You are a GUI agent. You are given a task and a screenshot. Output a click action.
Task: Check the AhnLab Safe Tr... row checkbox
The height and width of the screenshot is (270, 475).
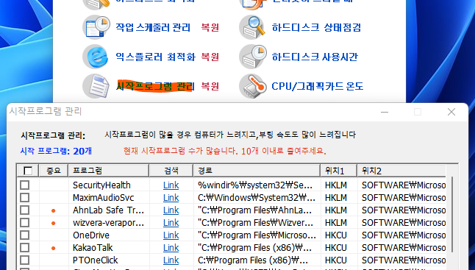[x=25, y=210]
